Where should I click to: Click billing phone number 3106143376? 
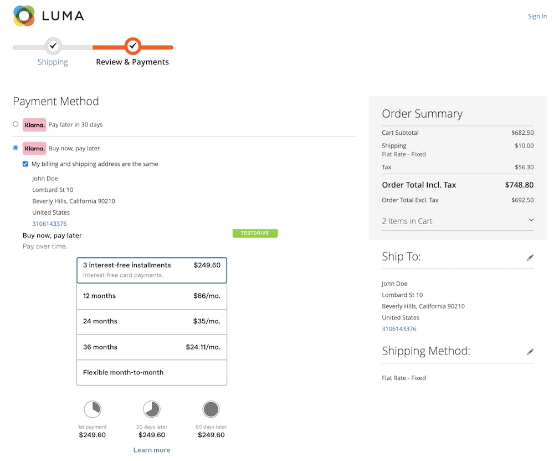point(49,224)
